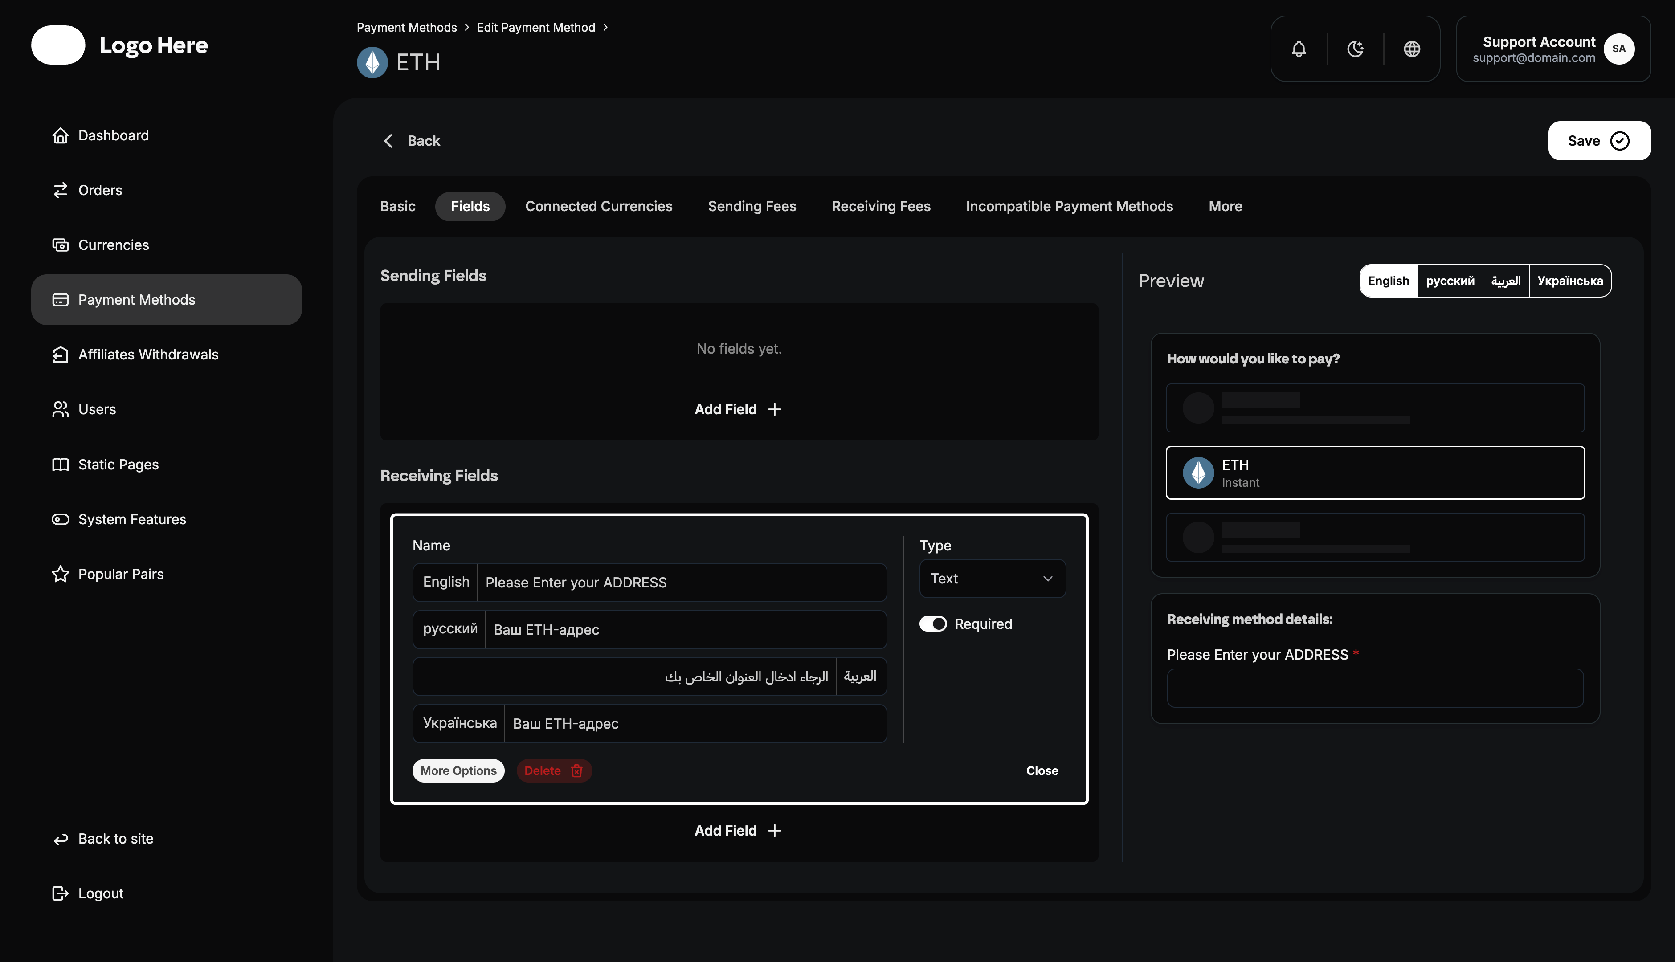Image resolution: width=1675 pixels, height=962 pixels.
Task: Open the language globe icon
Action: [1412, 48]
